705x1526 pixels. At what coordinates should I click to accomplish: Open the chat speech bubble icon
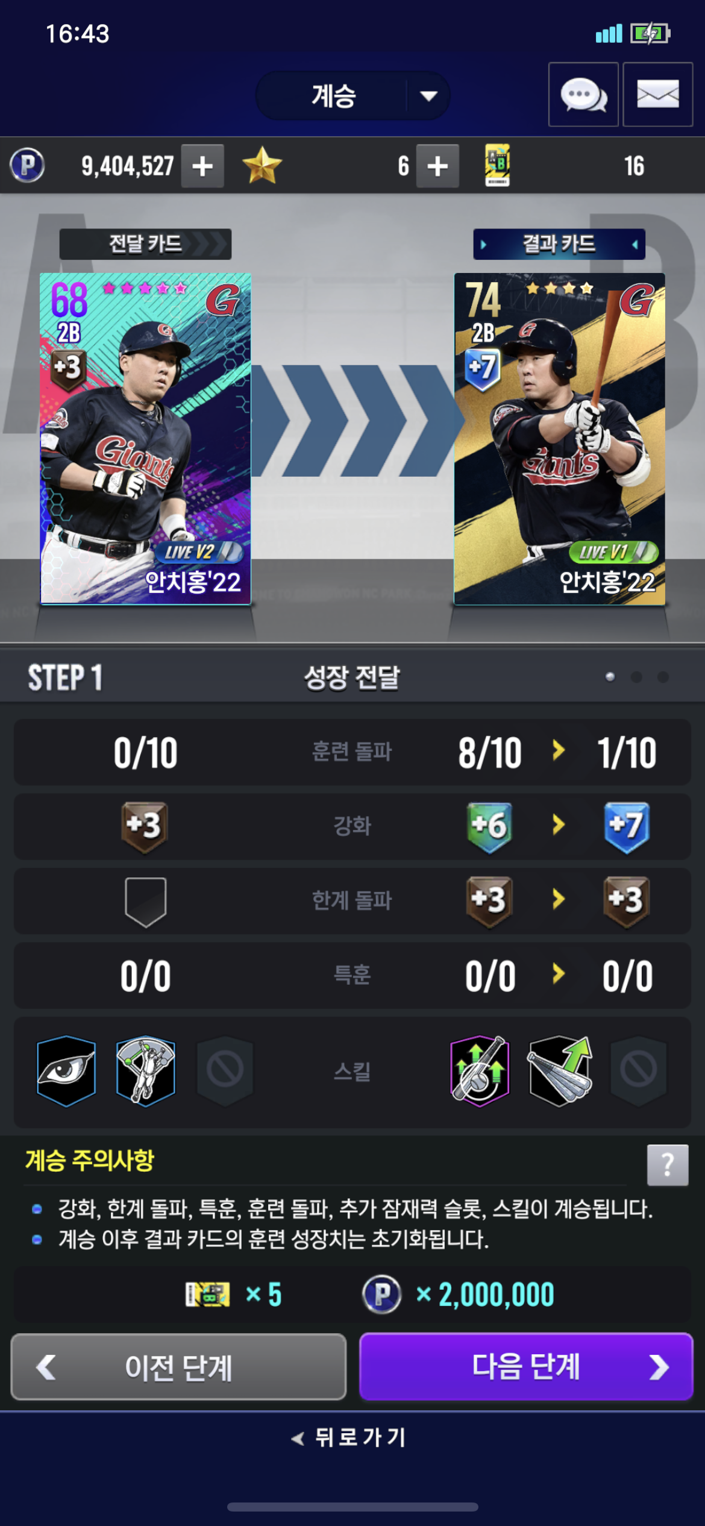click(583, 95)
